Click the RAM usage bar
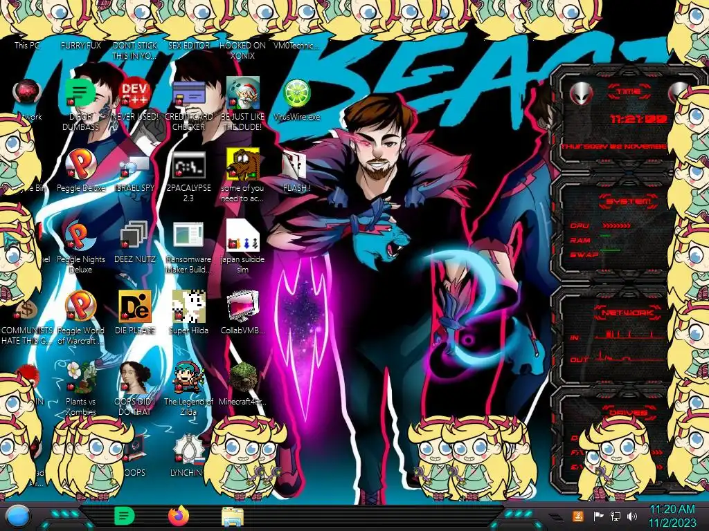Image resolution: width=709 pixels, height=531 pixels. [606, 236]
